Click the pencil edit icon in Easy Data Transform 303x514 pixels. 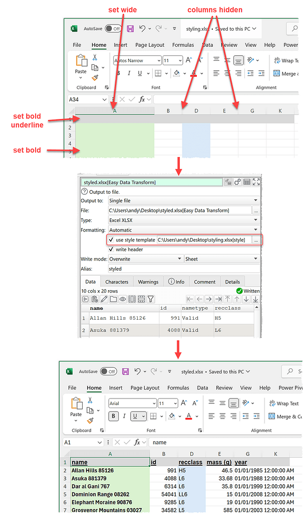pyautogui.click(x=104, y=299)
